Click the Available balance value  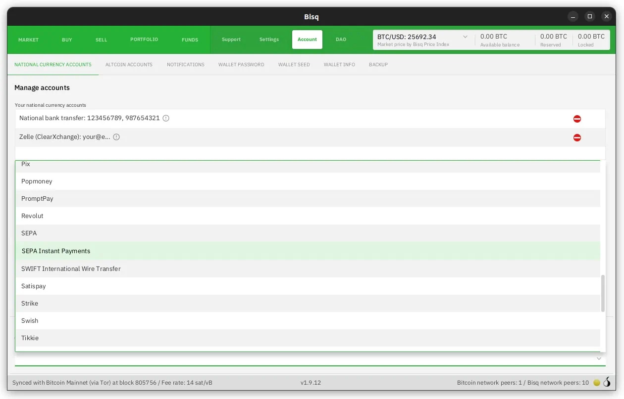(494, 37)
